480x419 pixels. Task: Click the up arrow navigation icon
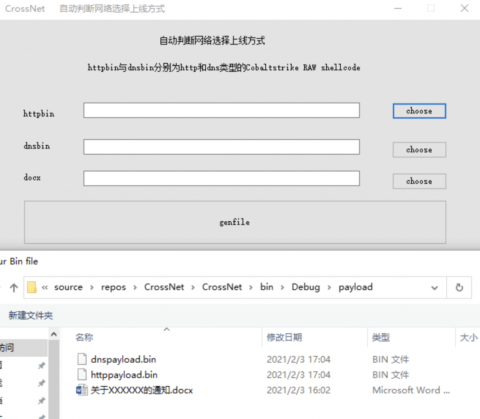[x=15, y=287]
